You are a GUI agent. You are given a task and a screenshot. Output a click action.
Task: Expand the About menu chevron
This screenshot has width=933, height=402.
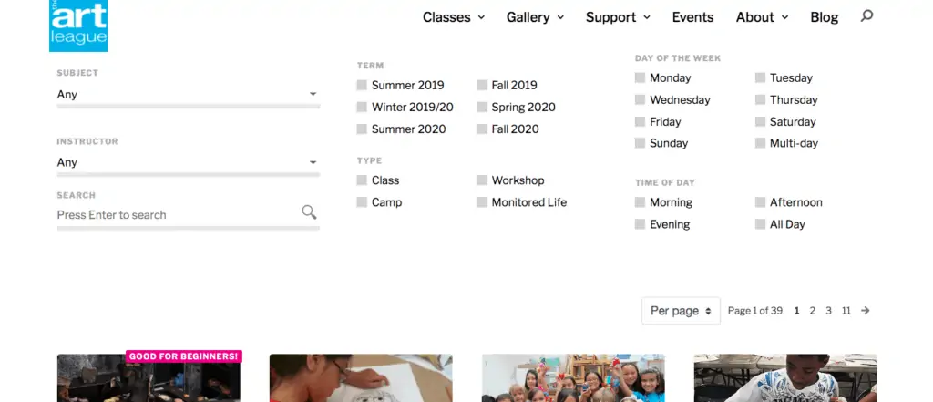(784, 18)
